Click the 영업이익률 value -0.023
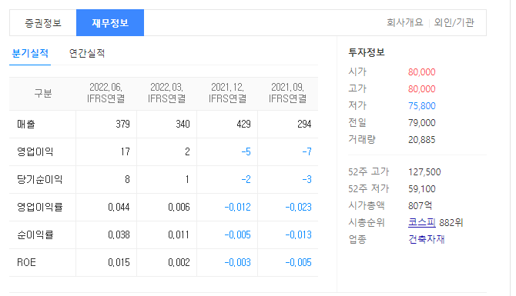516x296 pixels. pos(299,207)
